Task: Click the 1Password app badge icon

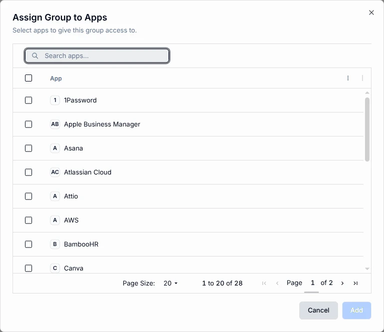Action: (55, 100)
